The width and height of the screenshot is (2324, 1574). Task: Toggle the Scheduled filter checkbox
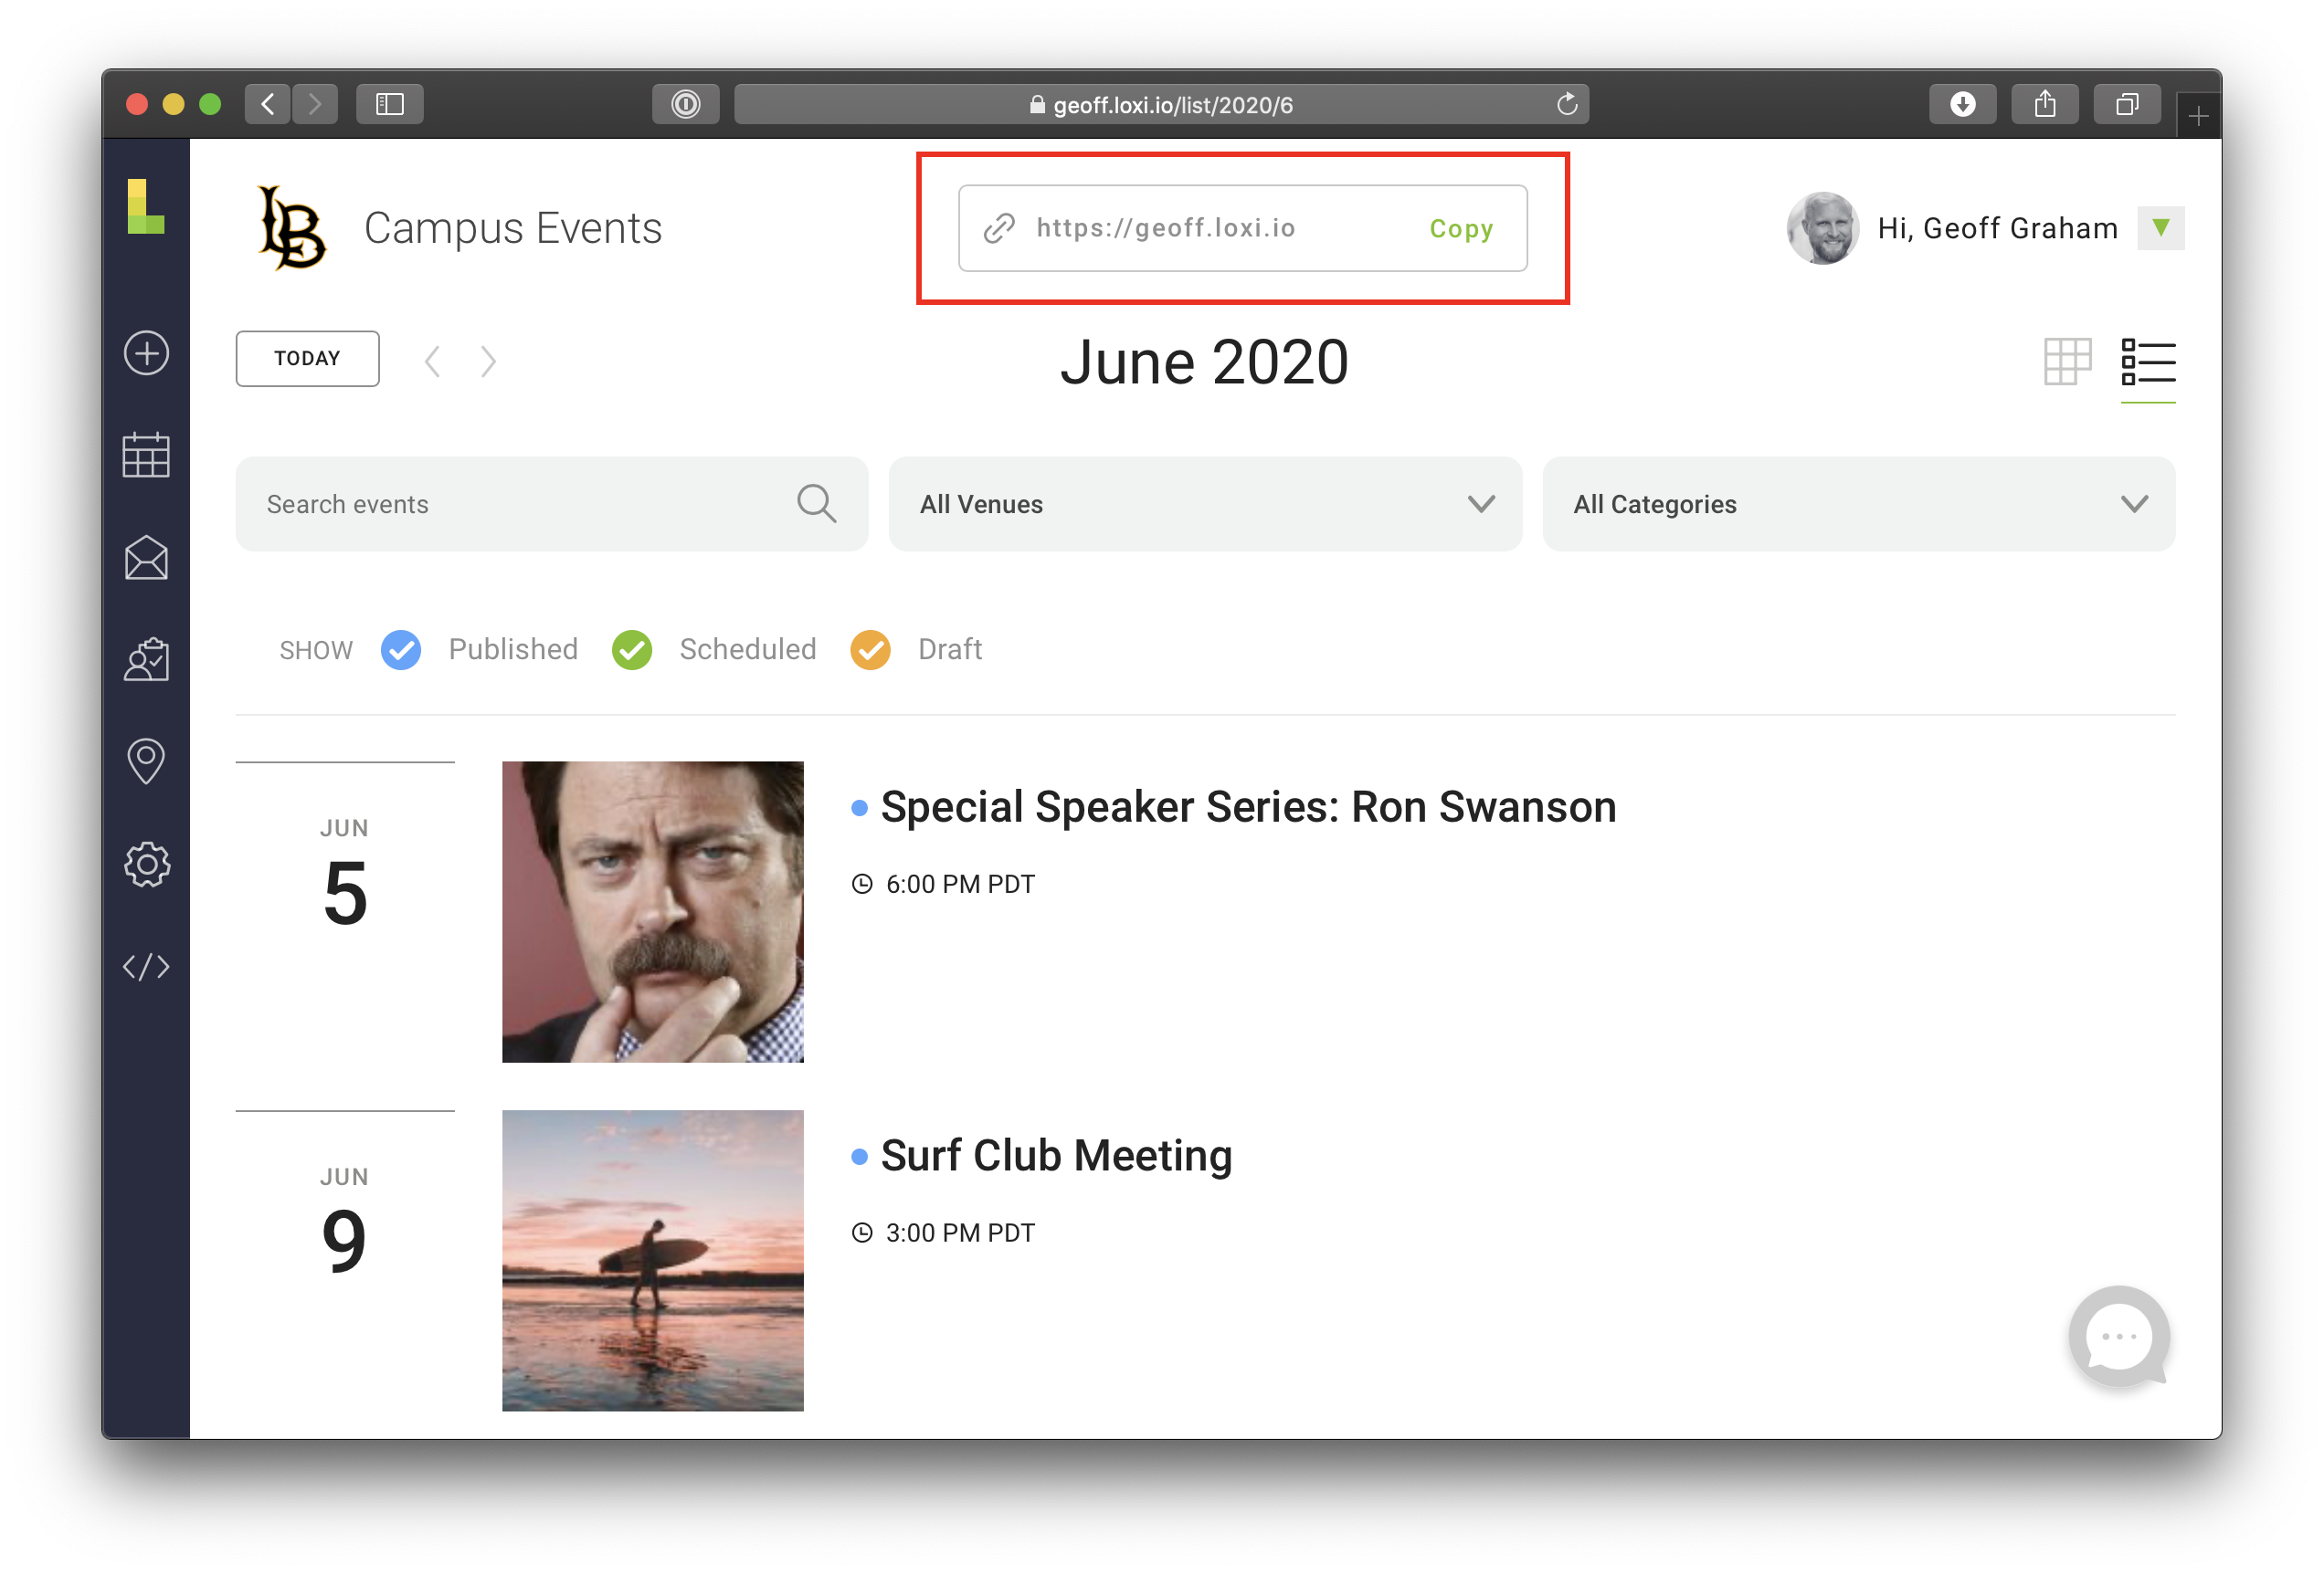coord(631,649)
